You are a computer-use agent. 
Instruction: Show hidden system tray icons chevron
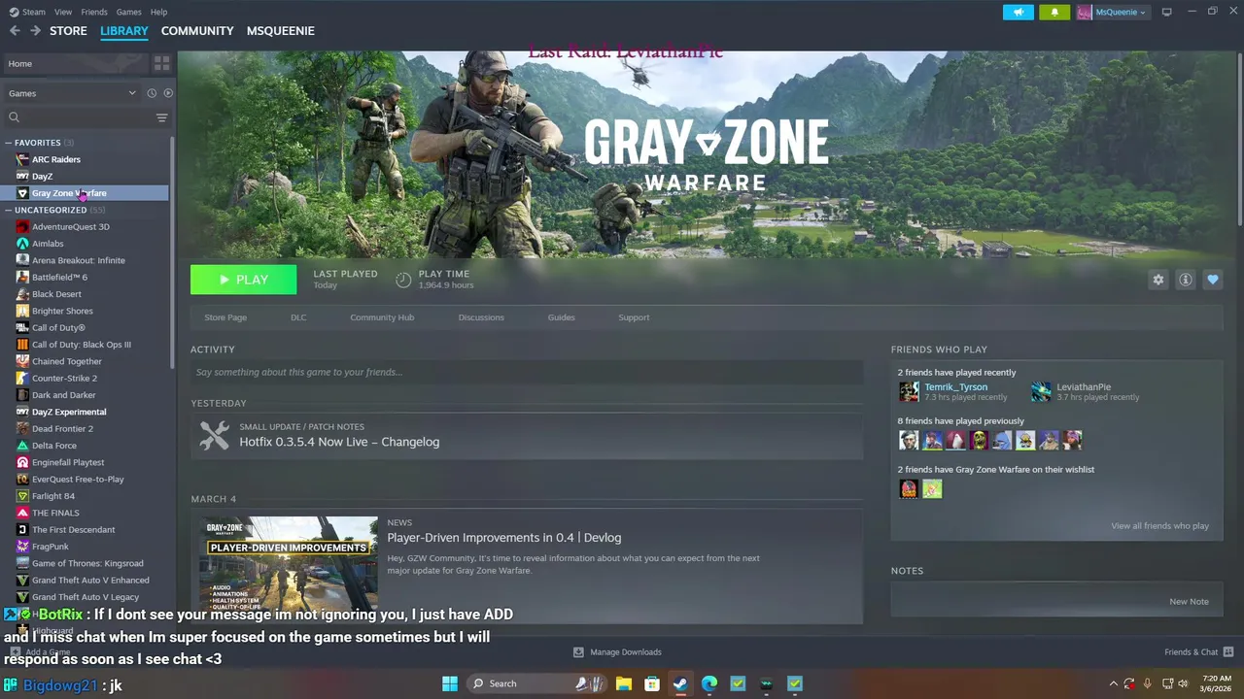point(1113,683)
